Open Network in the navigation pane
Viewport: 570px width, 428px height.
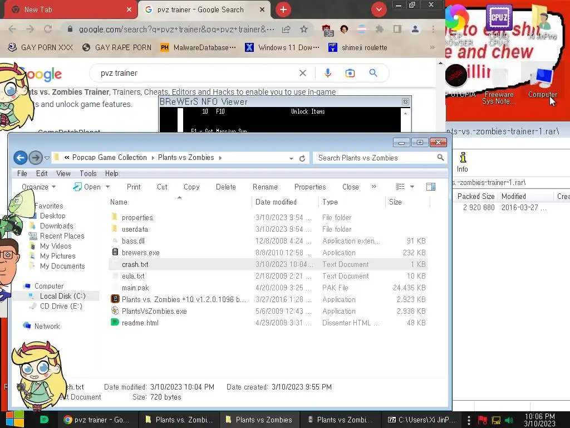click(x=47, y=326)
